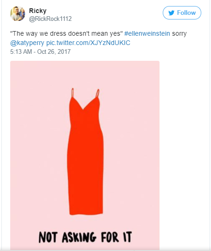Click the 'NOT ASKING FOR IT' caption text
The width and height of the screenshot is (211, 251).
[x=85, y=237]
